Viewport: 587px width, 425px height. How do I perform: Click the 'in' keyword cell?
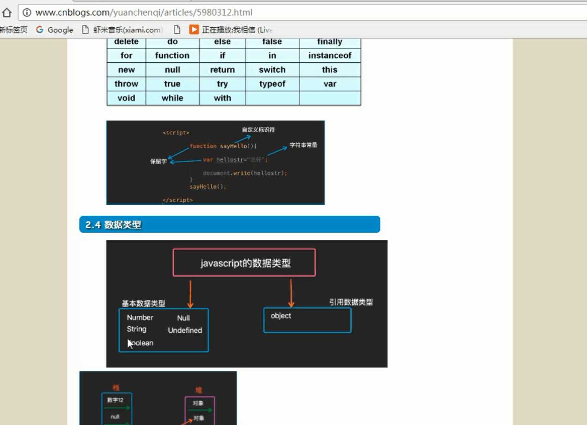(x=272, y=55)
